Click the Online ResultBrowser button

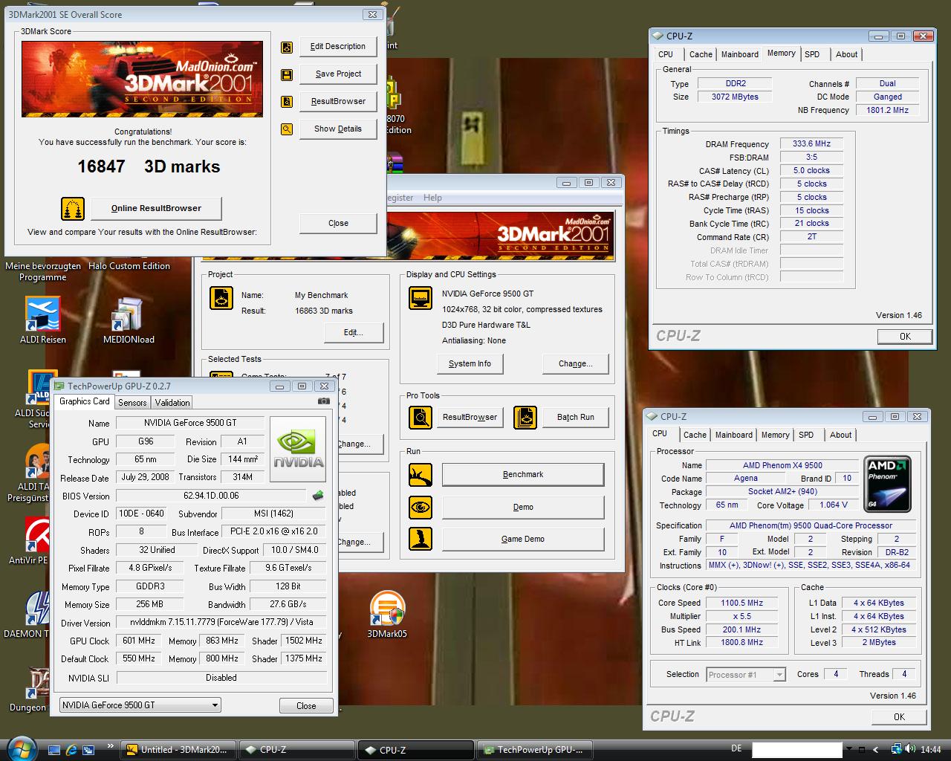(x=156, y=208)
